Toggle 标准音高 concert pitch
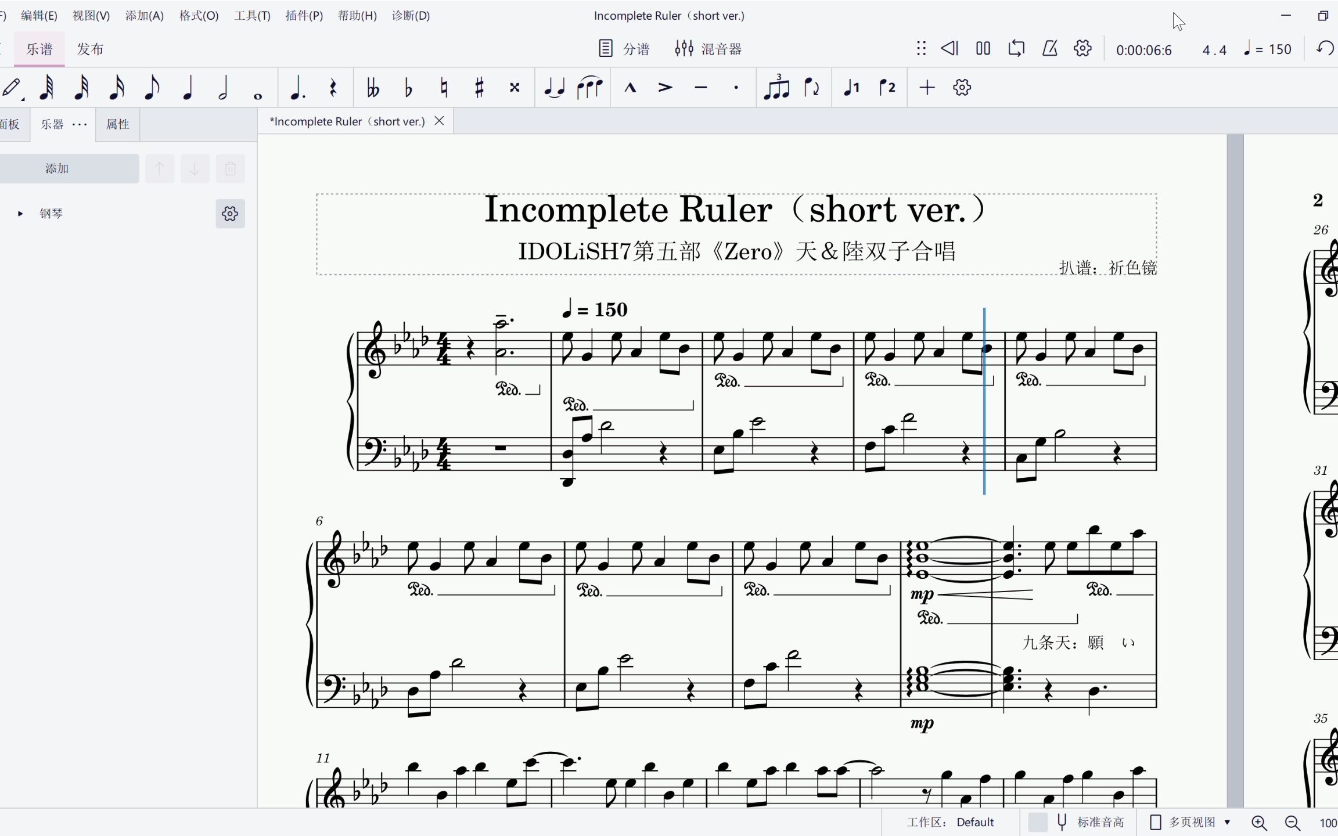 (1078, 822)
